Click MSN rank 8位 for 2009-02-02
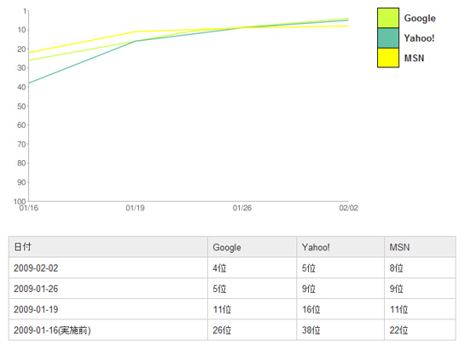 [420, 267]
